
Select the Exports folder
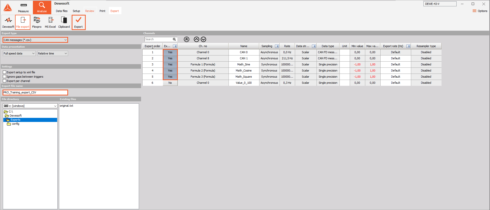[30, 120]
